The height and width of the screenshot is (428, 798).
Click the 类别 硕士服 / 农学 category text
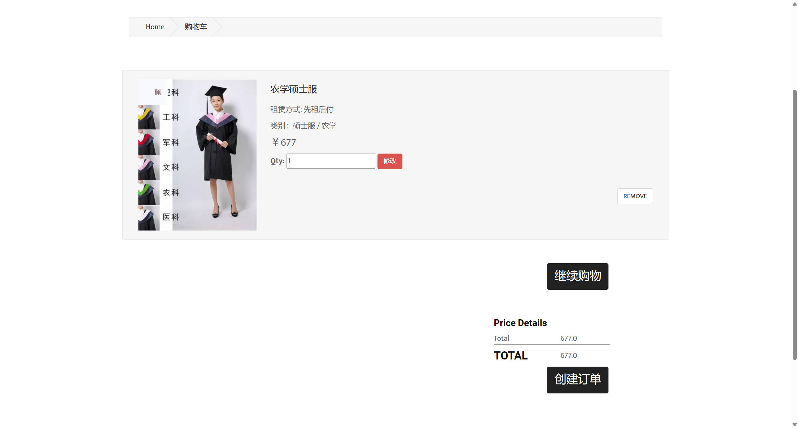tap(303, 126)
